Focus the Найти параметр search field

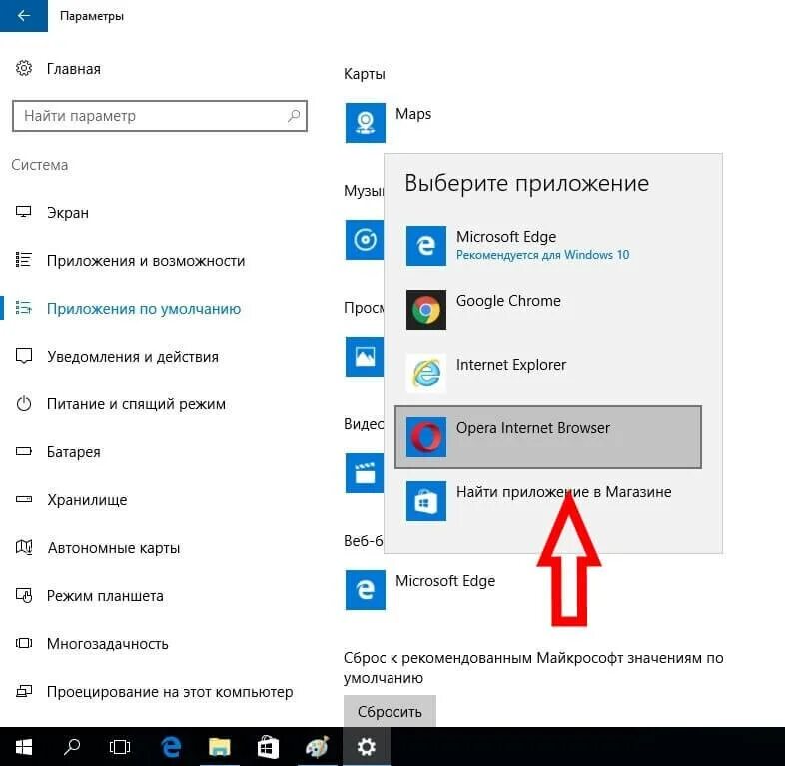pos(159,116)
